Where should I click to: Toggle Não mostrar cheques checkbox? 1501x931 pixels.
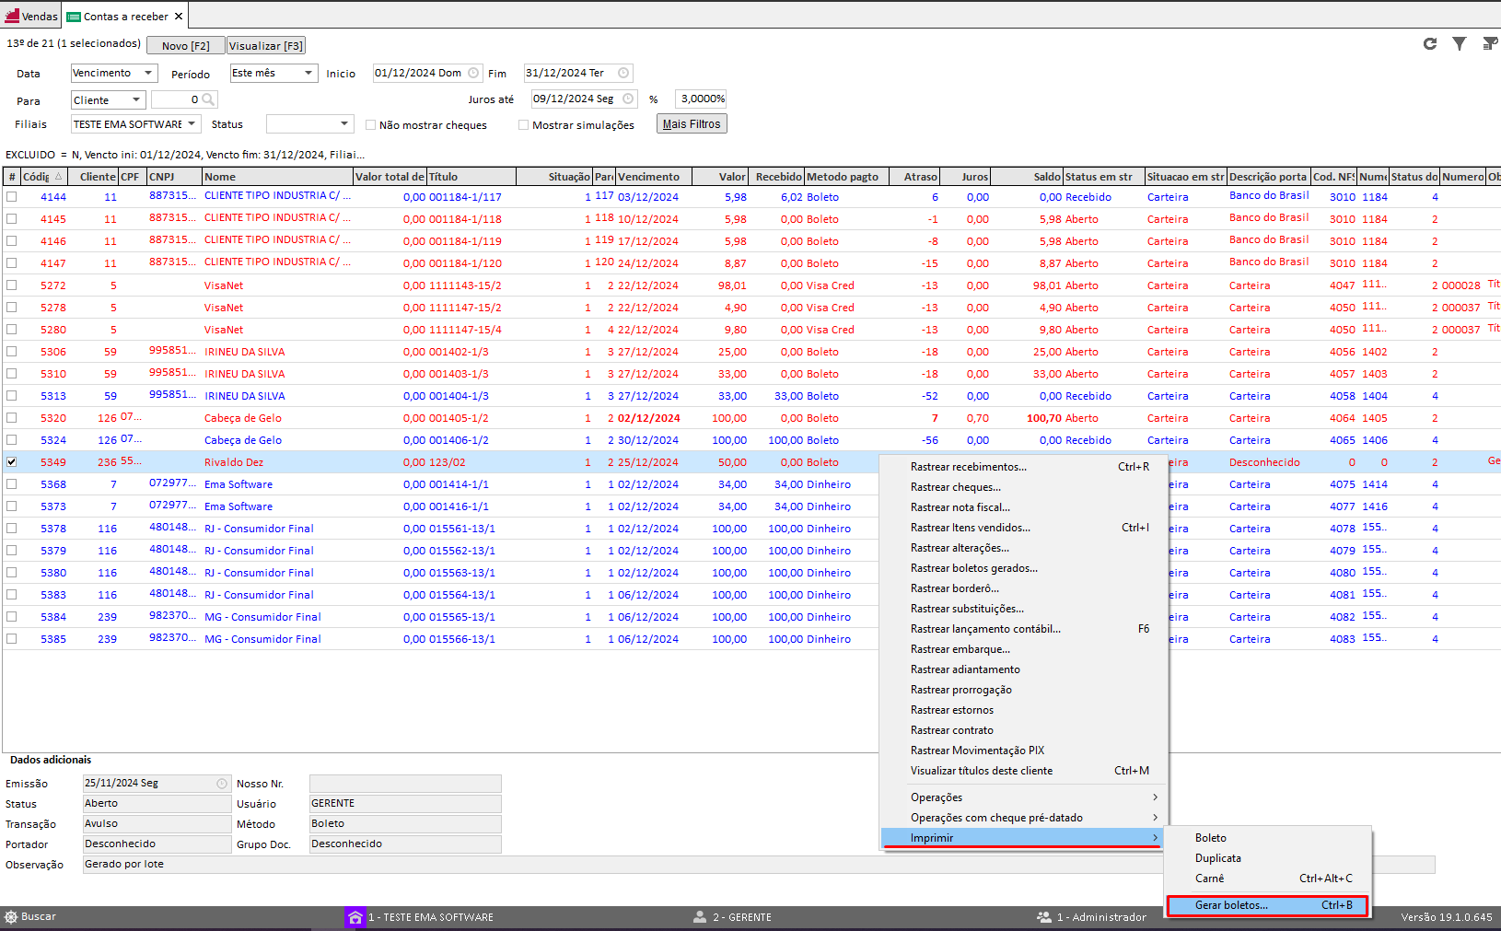click(370, 124)
